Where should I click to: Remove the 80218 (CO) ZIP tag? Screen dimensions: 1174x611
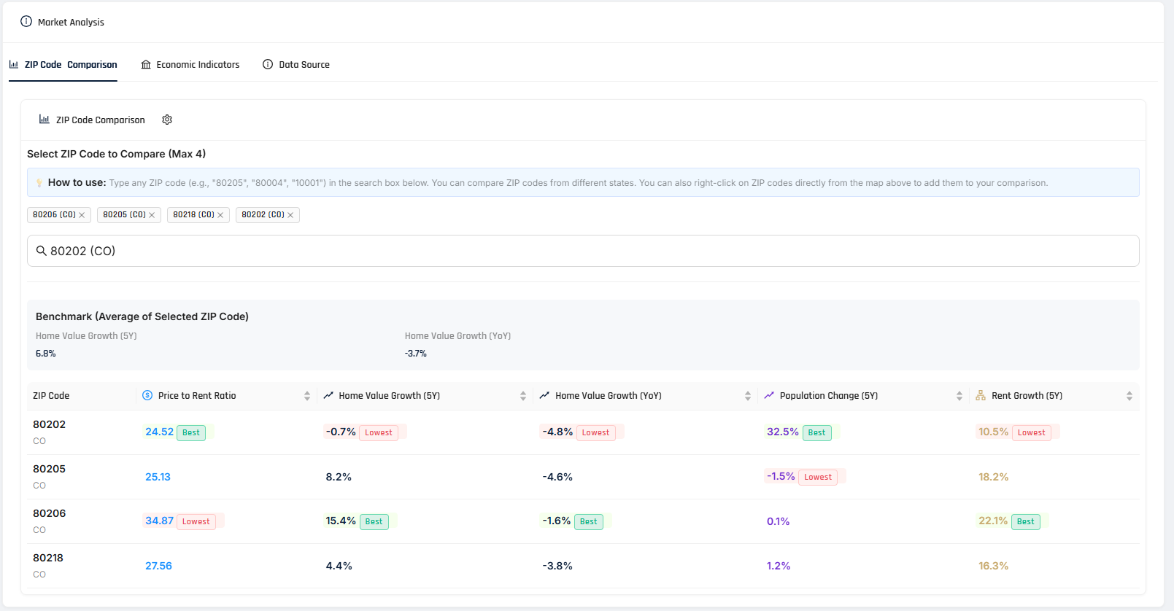point(220,215)
